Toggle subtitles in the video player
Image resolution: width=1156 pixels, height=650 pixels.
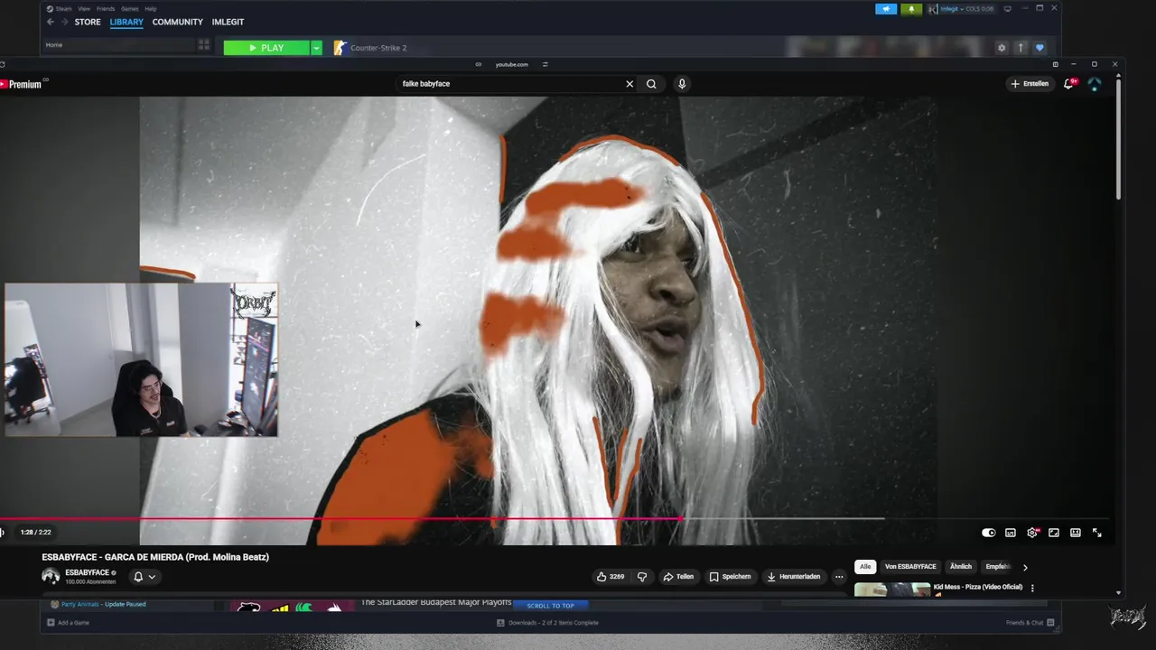(1011, 533)
